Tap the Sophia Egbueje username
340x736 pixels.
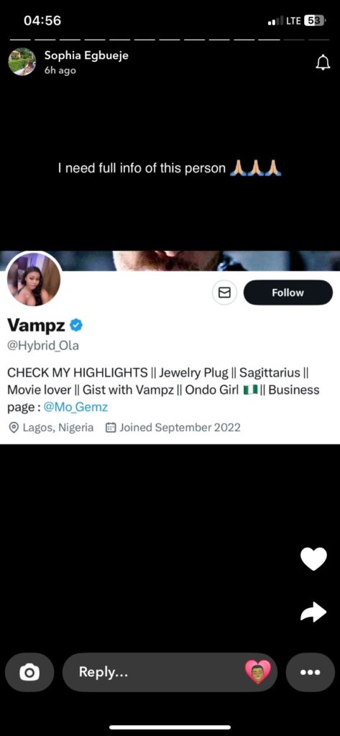[x=86, y=55]
